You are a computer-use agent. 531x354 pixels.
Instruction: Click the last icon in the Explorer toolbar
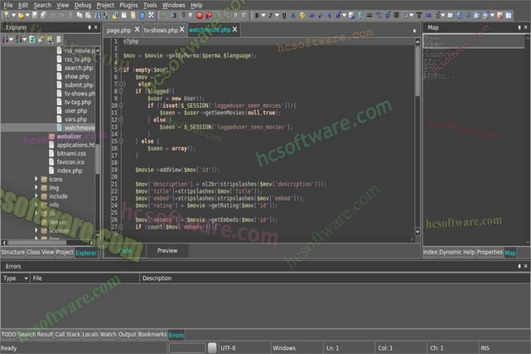pyautogui.click(x=59, y=40)
